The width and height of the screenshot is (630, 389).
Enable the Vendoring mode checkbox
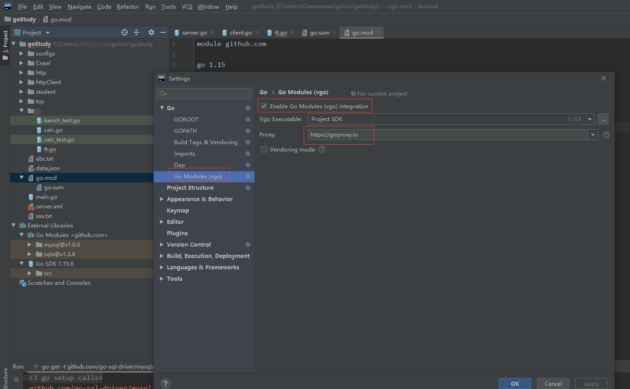pyautogui.click(x=264, y=149)
